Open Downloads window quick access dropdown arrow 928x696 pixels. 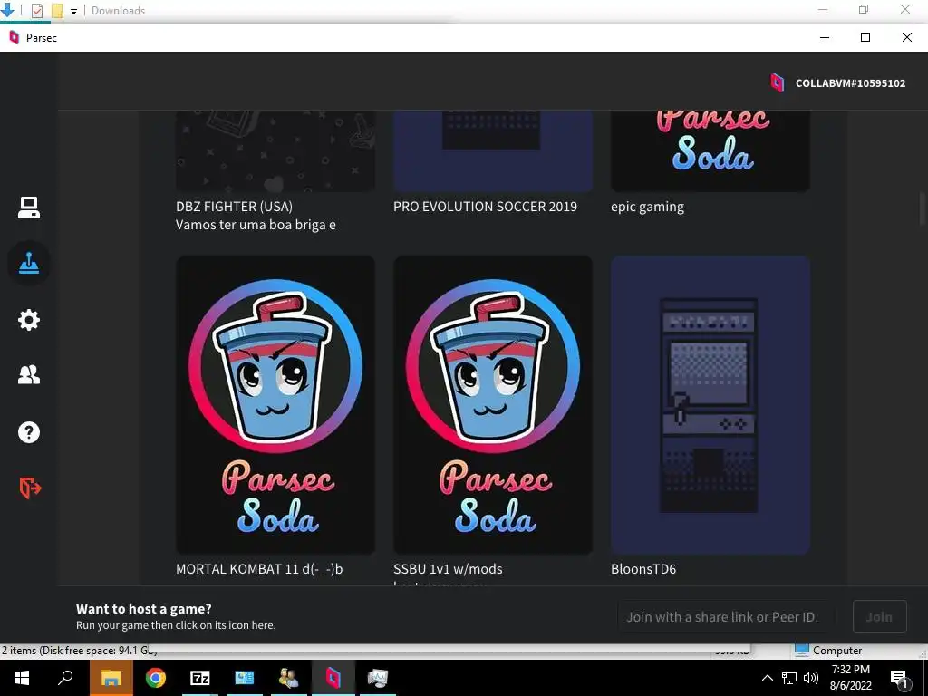click(x=74, y=11)
